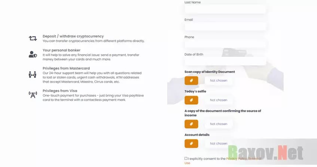Screen dimensions: 317x167
Task: Click 'Not chosen' beside Identity Document upload
Action: pyautogui.click(x=219, y=80)
